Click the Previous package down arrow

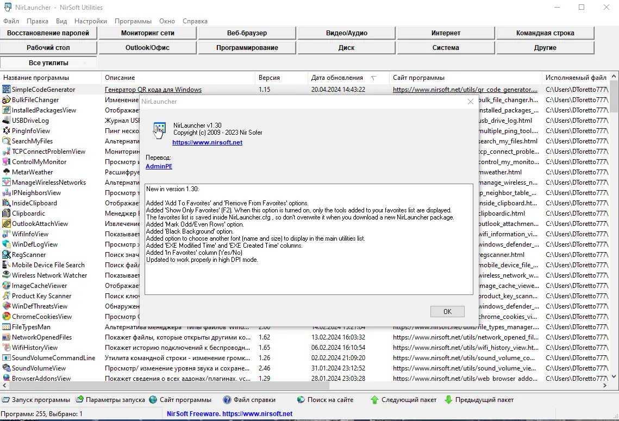click(448, 400)
